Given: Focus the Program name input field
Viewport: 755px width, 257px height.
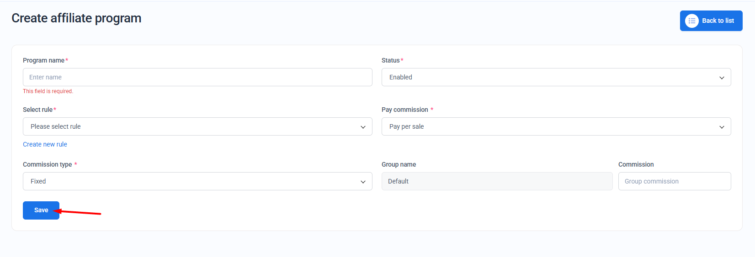Looking at the screenshot, I should tap(197, 77).
